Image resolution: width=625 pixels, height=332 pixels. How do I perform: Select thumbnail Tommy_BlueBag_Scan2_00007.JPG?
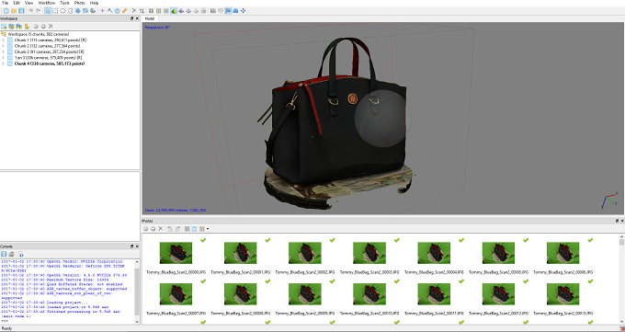(176, 294)
